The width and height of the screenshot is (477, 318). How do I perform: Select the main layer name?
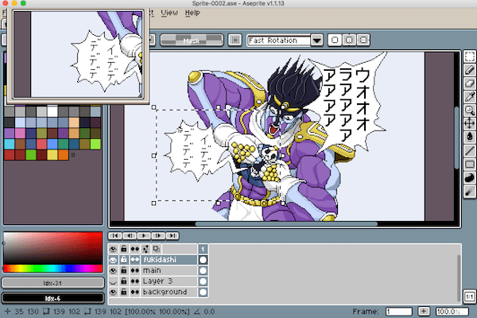tap(169, 270)
